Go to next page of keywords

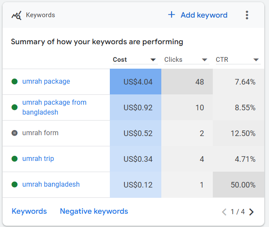[251, 212]
